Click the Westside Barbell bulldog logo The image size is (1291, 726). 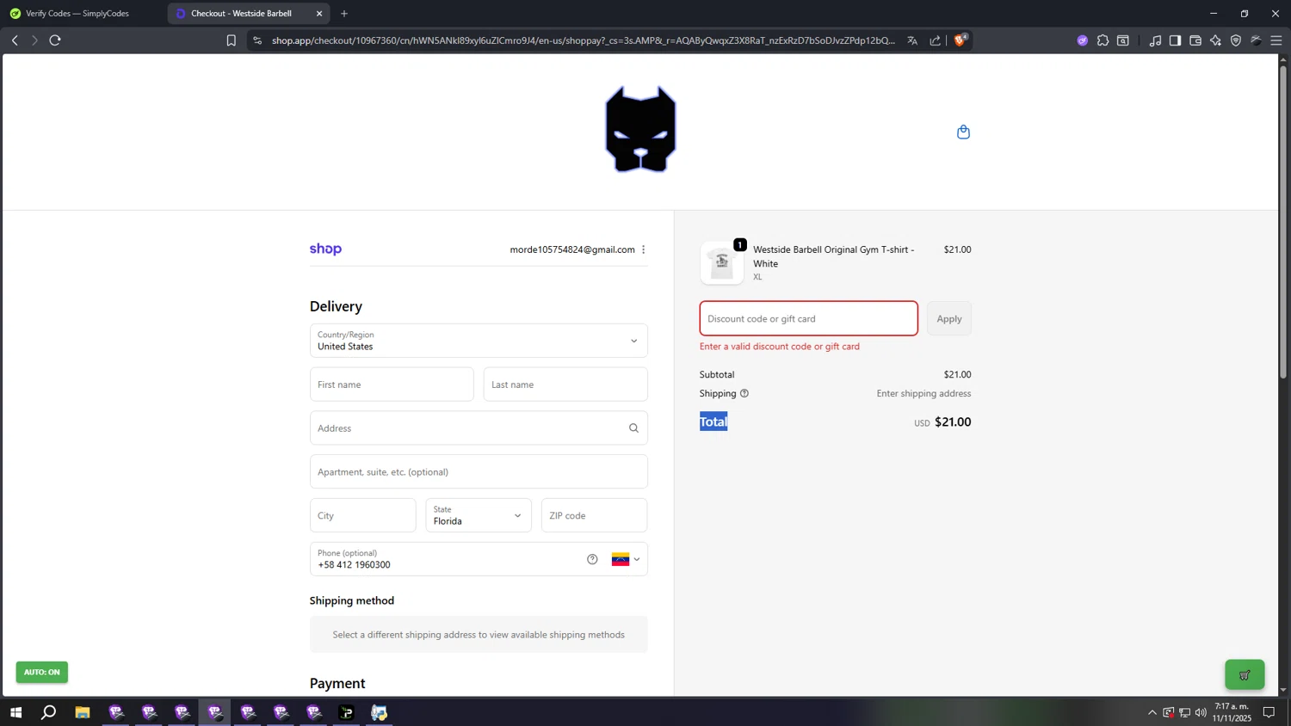[640, 129]
